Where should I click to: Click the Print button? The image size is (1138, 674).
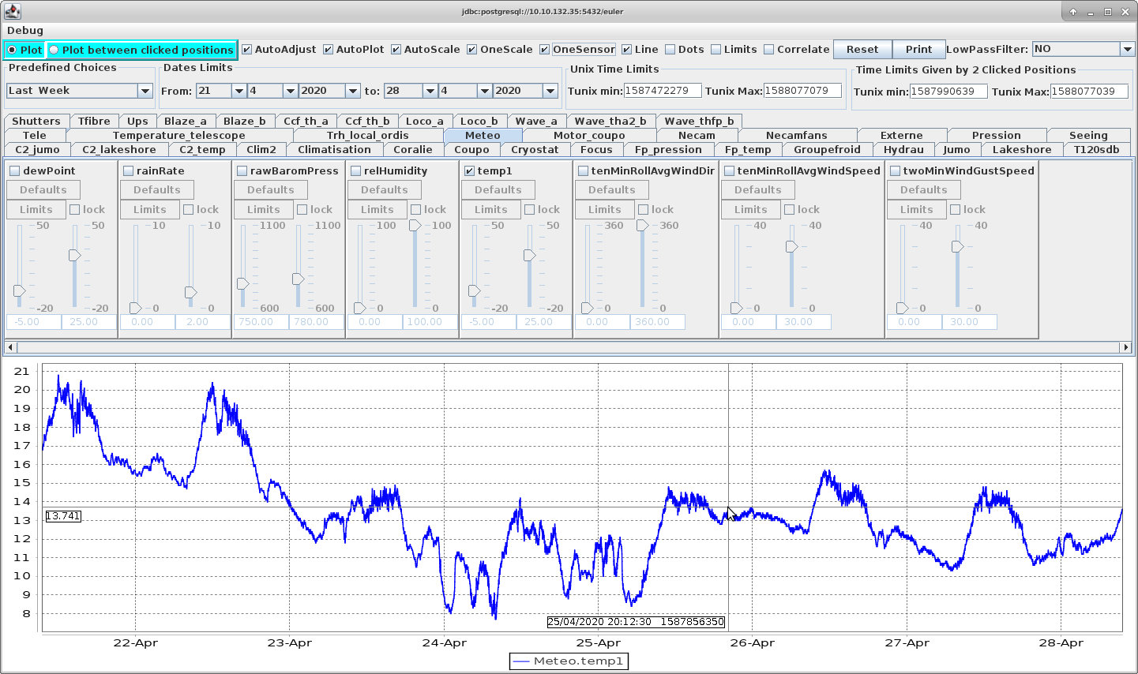[x=918, y=49]
